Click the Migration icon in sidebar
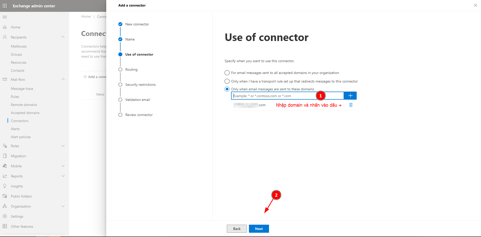The height and width of the screenshot is (237, 481). [x=5, y=156]
